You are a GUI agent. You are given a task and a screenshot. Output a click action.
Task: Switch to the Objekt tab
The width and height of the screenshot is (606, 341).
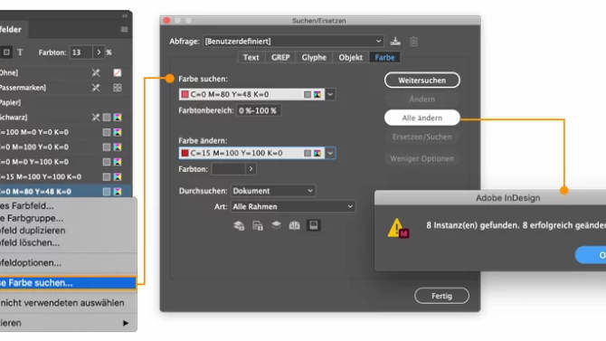[351, 58]
